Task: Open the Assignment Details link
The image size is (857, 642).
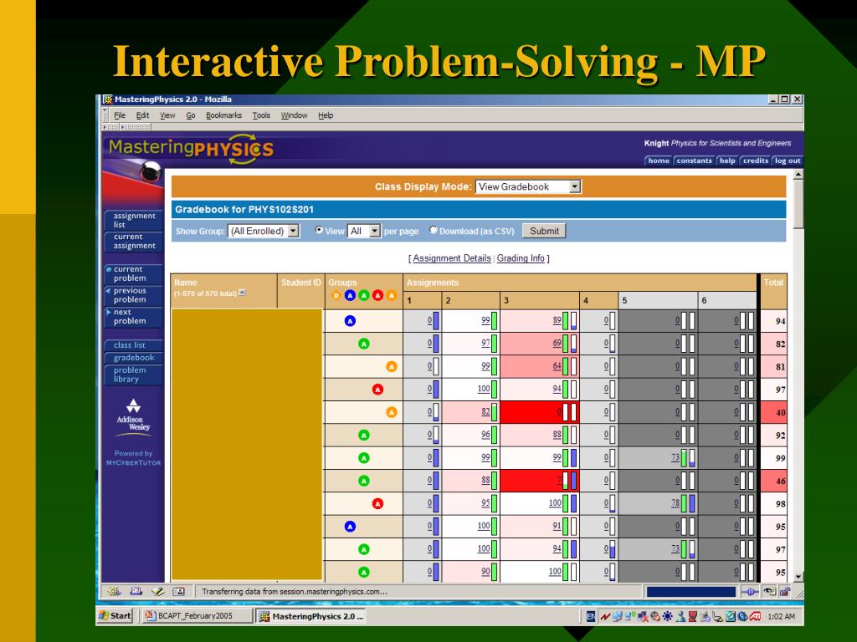Action: tap(451, 258)
